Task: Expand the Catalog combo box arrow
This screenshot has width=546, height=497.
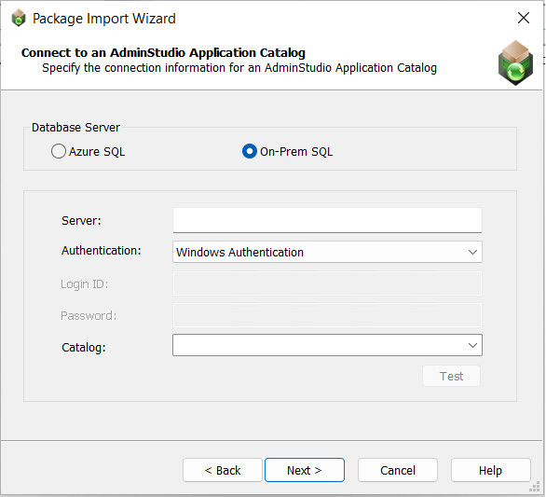Action: tap(472, 345)
